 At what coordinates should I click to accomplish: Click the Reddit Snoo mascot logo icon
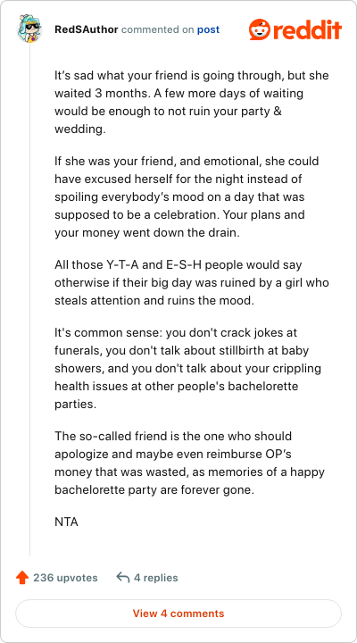[x=261, y=29]
